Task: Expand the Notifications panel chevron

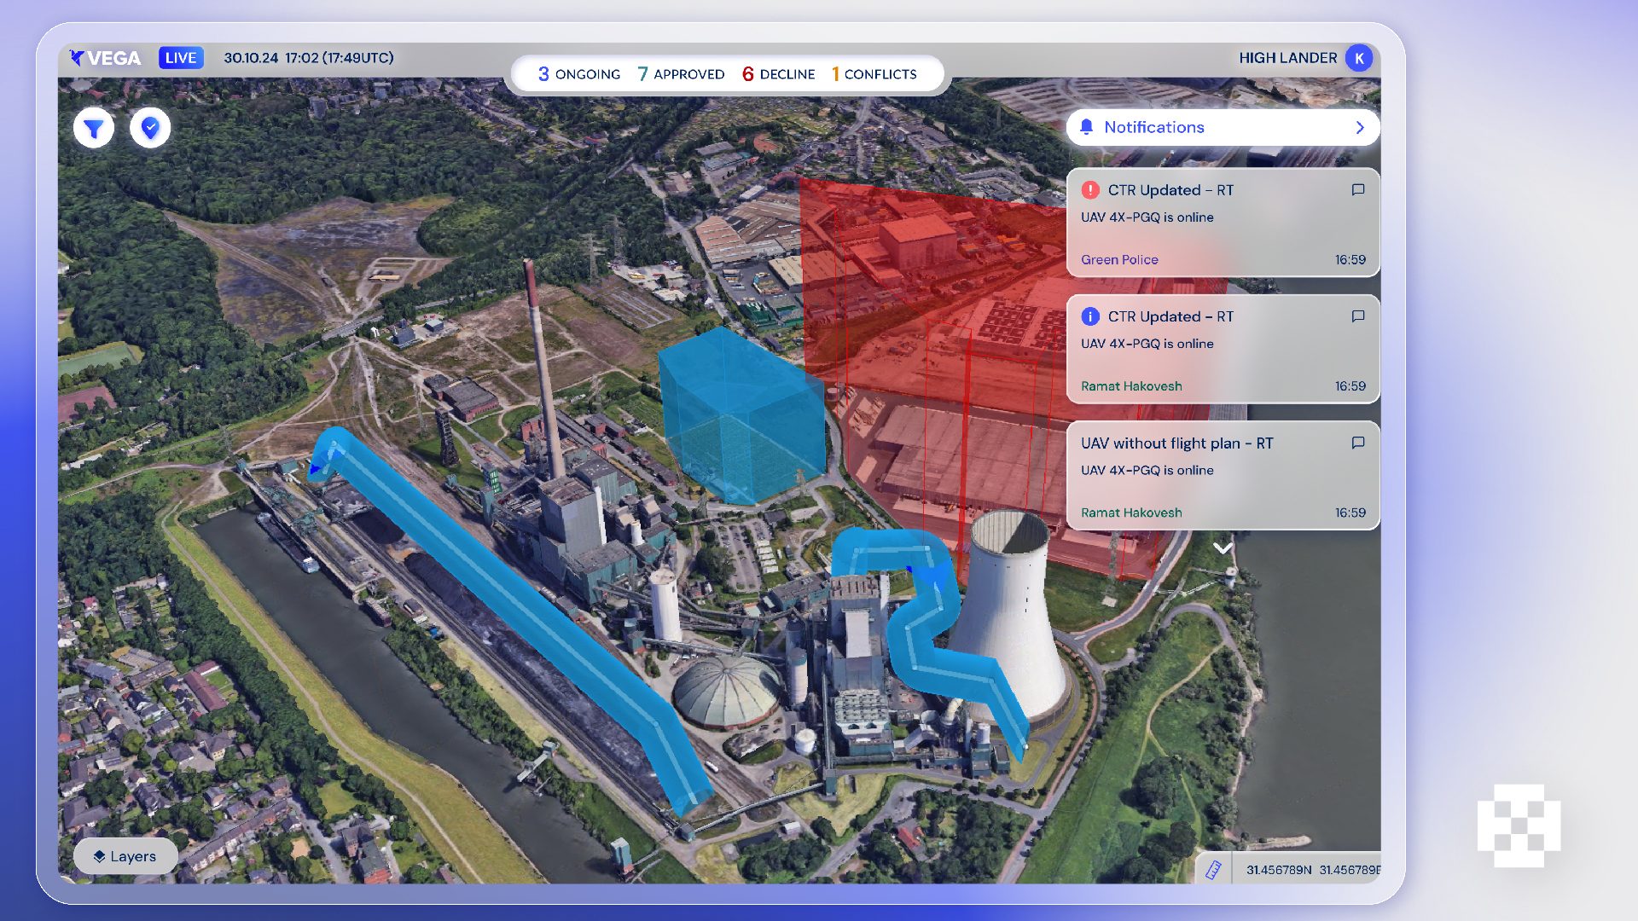Action: pyautogui.click(x=1360, y=127)
